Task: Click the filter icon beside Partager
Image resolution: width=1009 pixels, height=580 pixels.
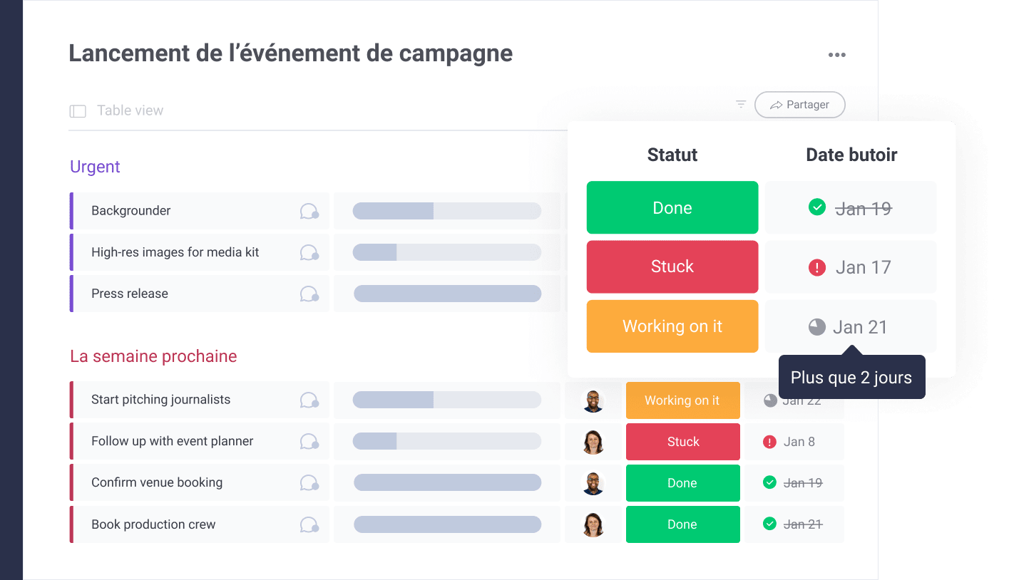Action: 741,104
